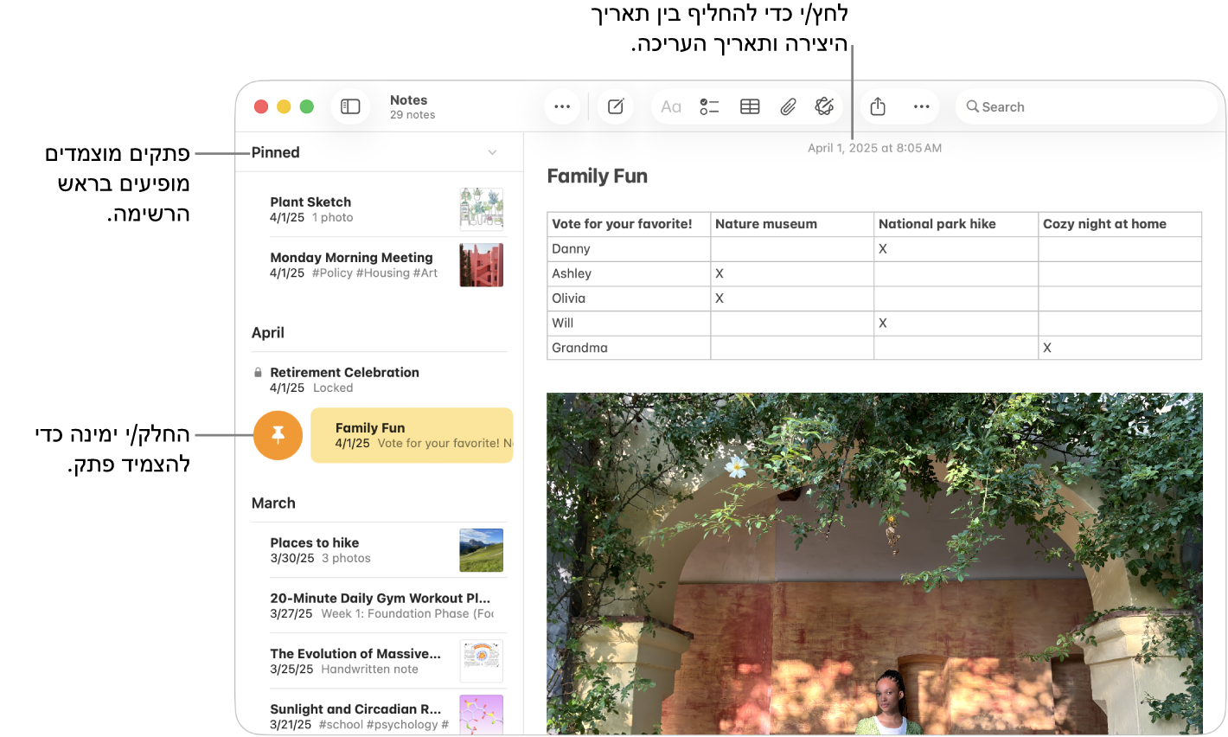Insert a checklist using toolbar icon
Image resolution: width=1228 pixels, height=737 pixels.
709,106
